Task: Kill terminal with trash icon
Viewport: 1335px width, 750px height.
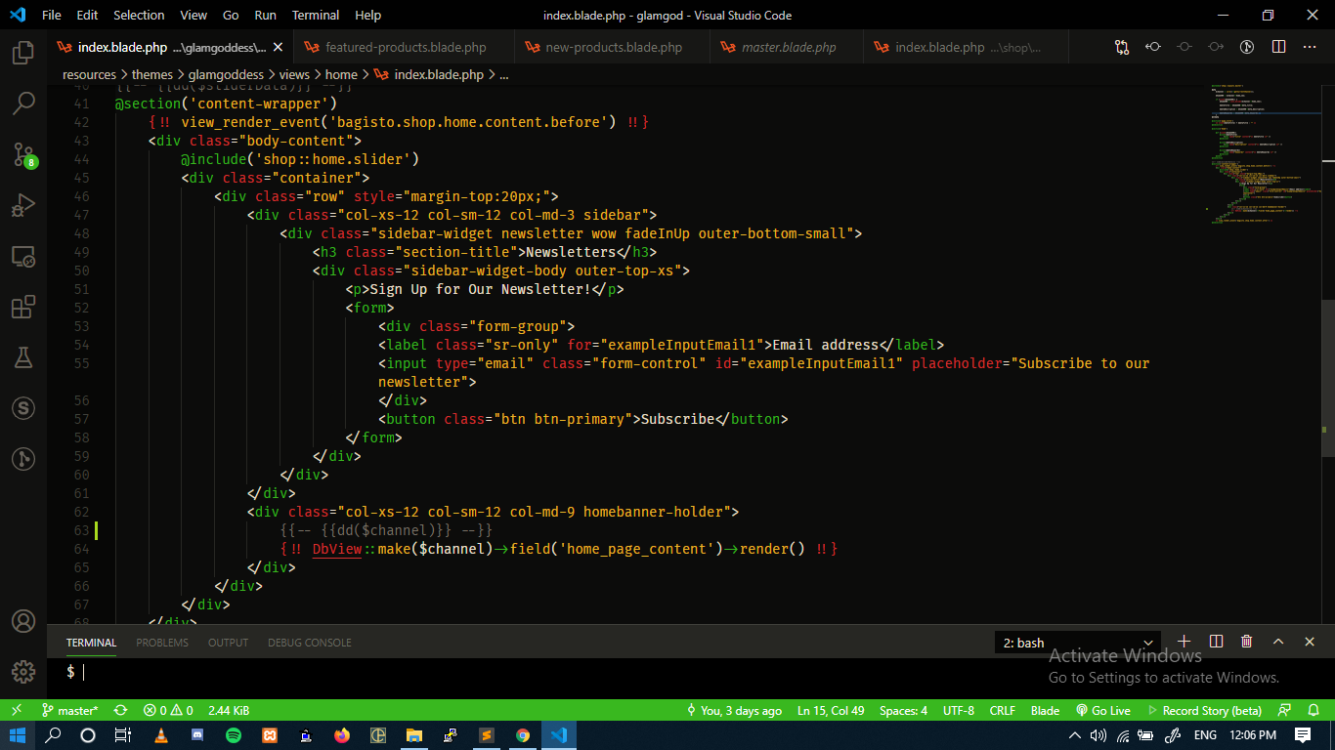Action: [x=1247, y=642]
